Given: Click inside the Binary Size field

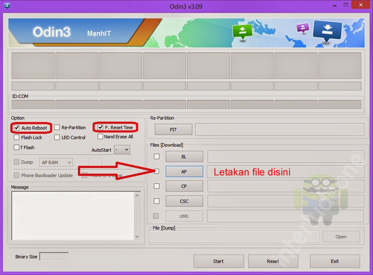Looking at the screenshot, I should (54, 256).
